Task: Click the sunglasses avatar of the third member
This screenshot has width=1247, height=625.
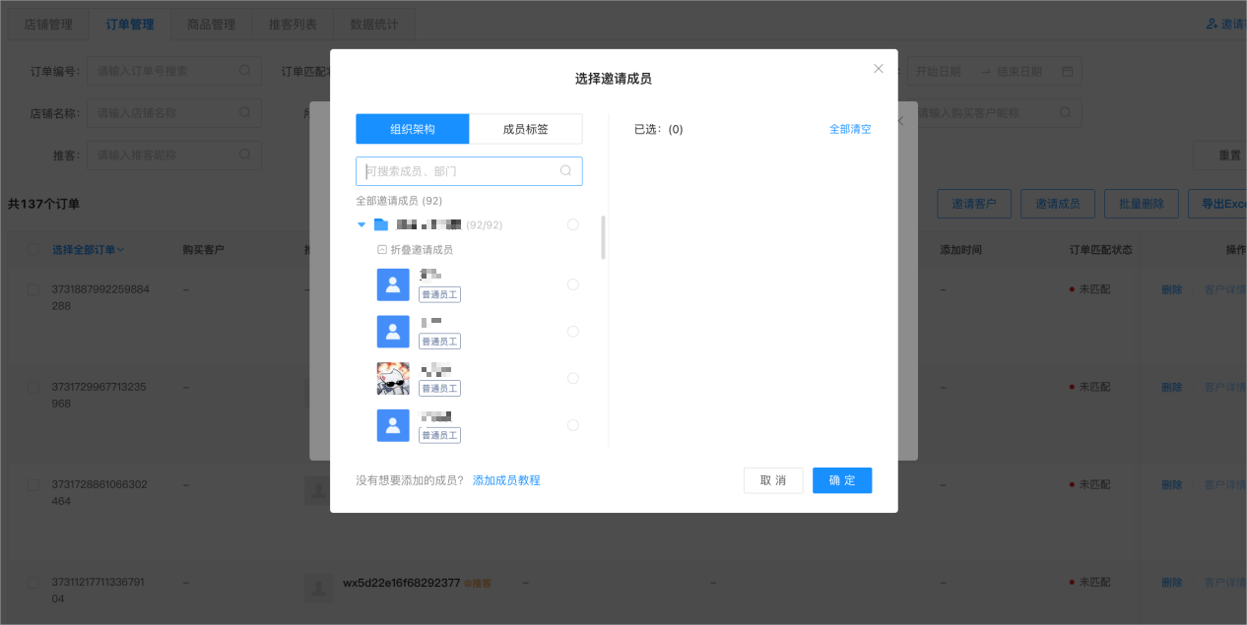Action: click(x=393, y=378)
